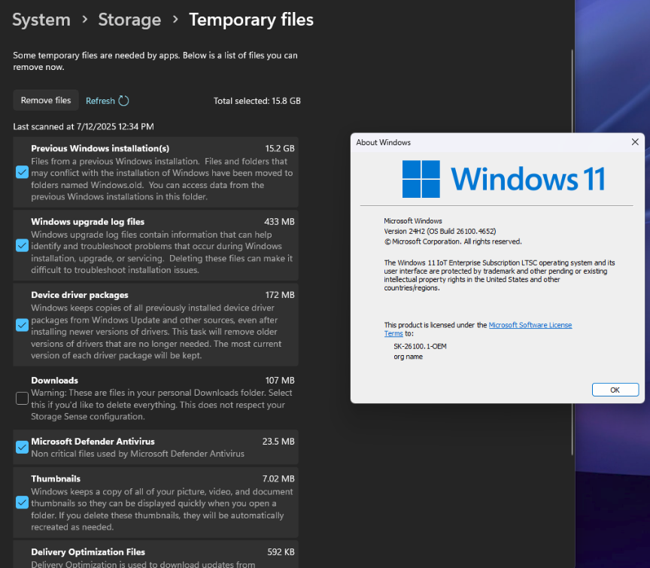Click the Remove files button
650x568 pixels.
click(46, 100)
